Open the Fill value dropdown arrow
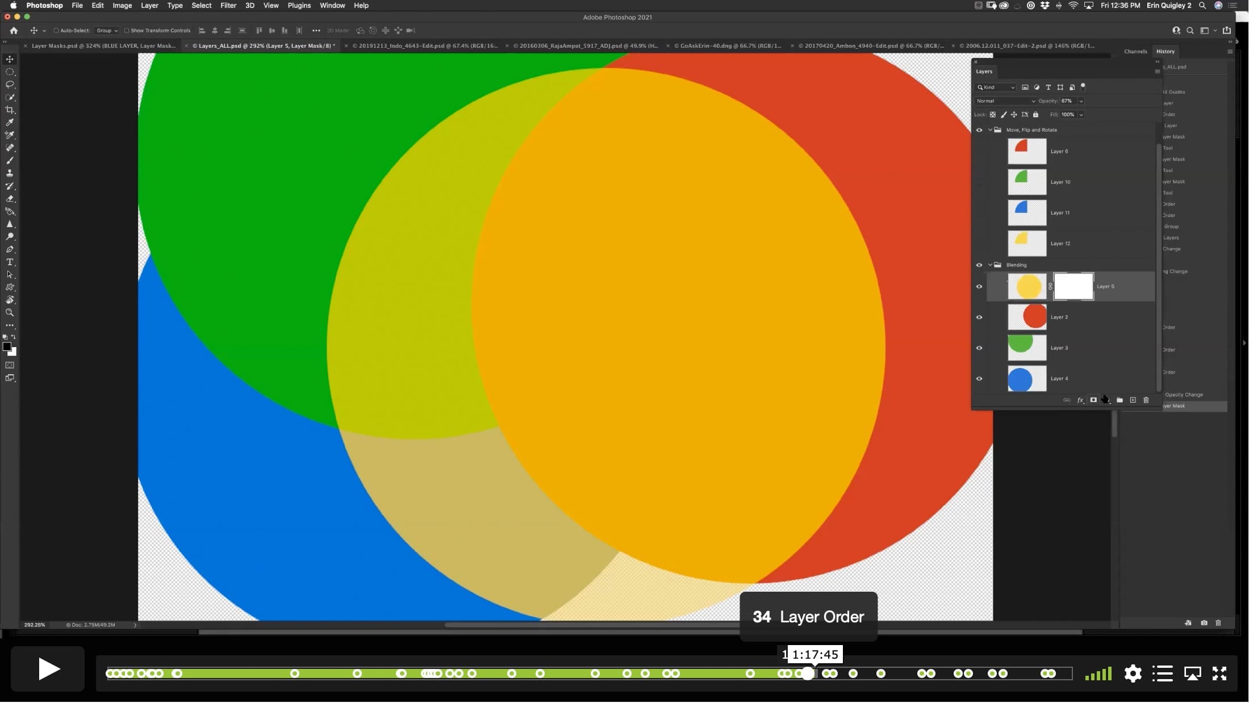The width and height of the screenshot is (1249, 703). coord(1081,115)
